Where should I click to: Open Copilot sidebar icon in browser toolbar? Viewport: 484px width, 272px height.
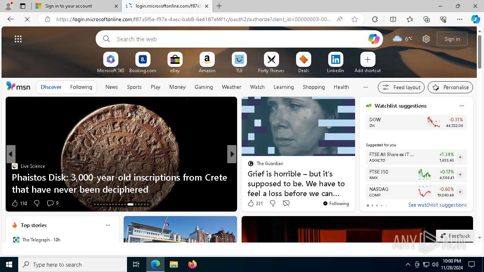(x=475, y=19)
